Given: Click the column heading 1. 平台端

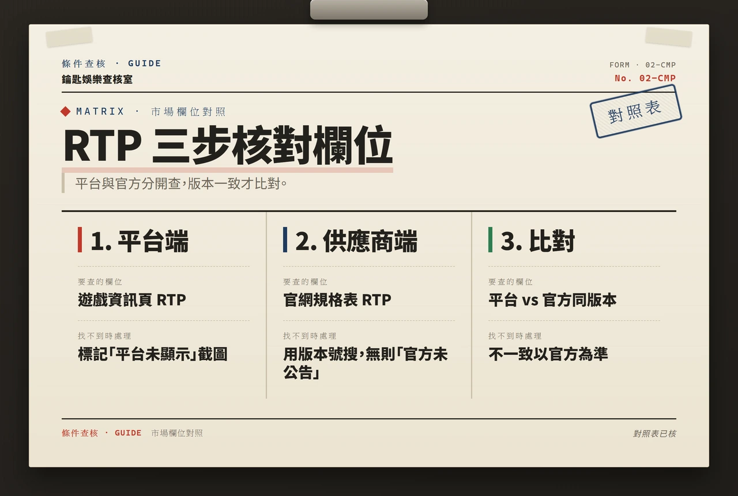Looking at the screenshot, I should pyautogui.click(x=139, y=241).
